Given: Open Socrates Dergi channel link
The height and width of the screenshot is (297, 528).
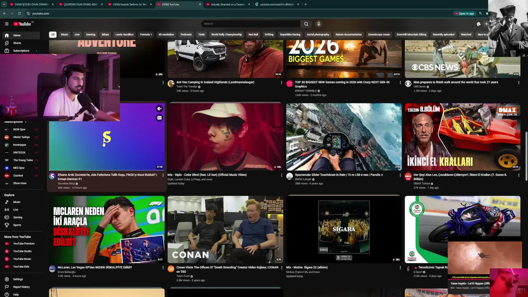Looking at the screenshot, I should pos(66,184).
